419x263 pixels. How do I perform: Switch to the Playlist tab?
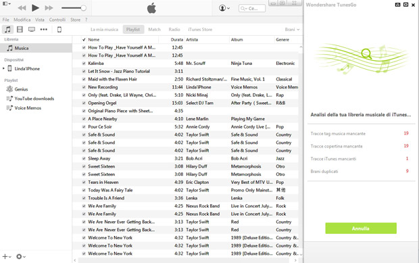pyautogui.click(x=133, y=29)
